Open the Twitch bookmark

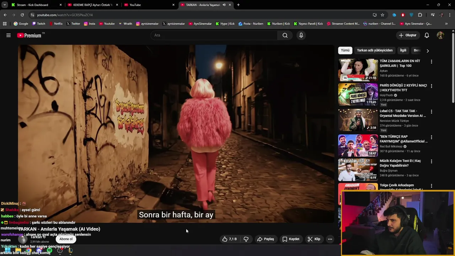point(39,24)
